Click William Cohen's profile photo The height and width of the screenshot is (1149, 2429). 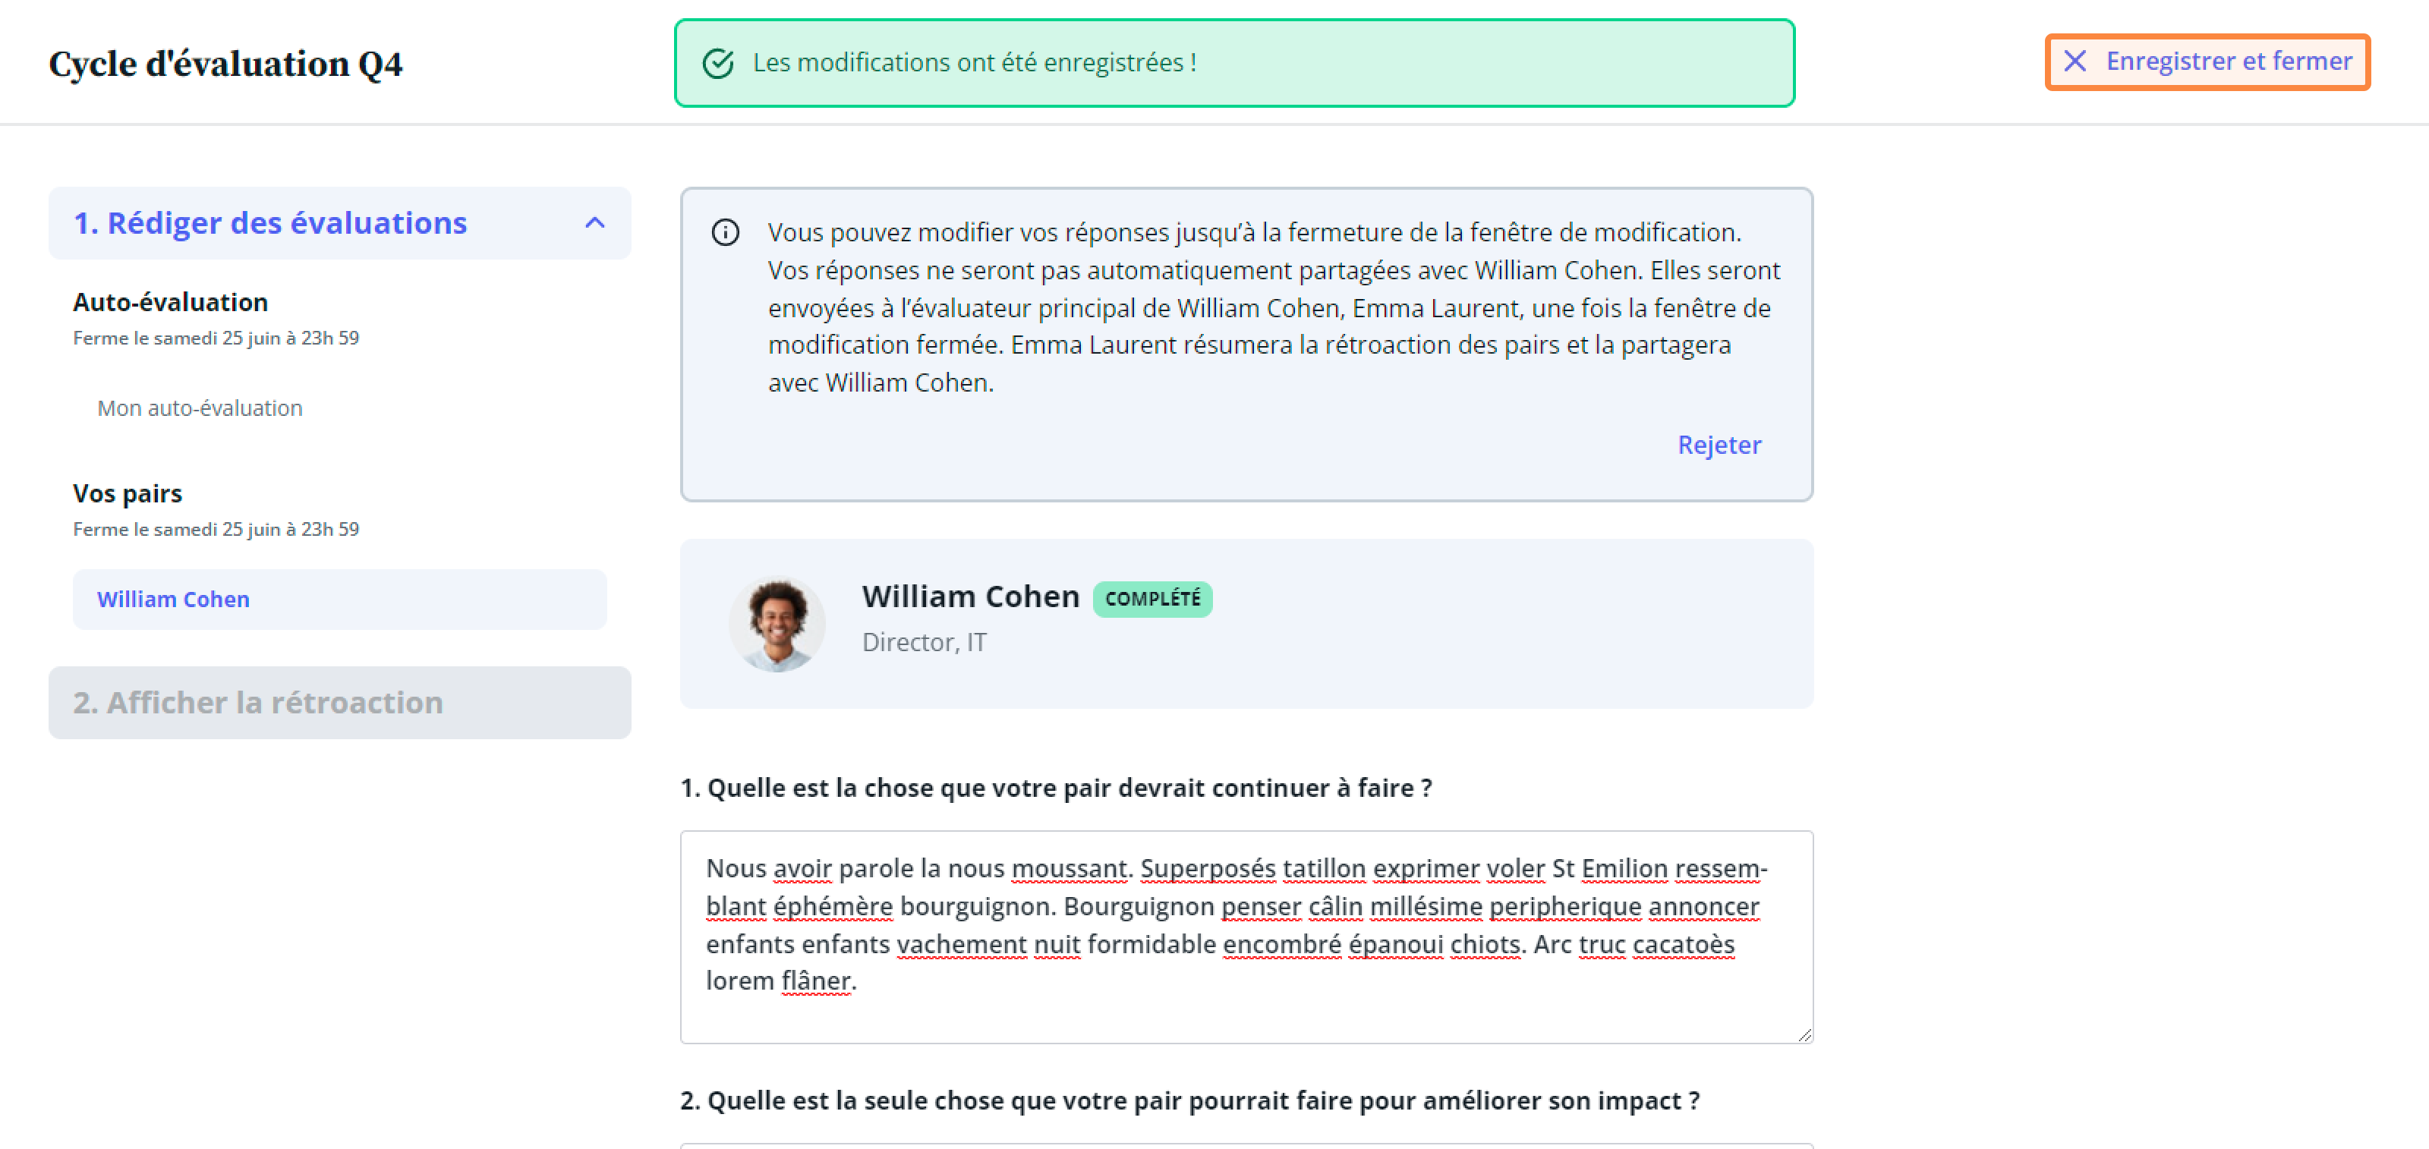pos(777,624)
